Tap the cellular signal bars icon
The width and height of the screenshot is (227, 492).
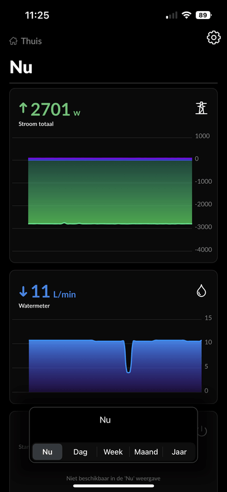(x=172, y=15)
